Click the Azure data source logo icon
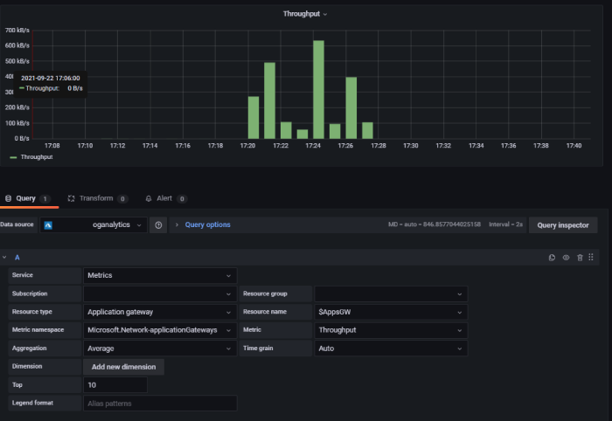This screenshot has height=421, width=612. pyautogui.click(x=49, y=224)
